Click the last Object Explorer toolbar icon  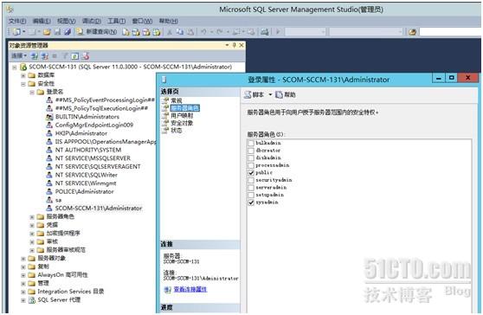[86, 56]
